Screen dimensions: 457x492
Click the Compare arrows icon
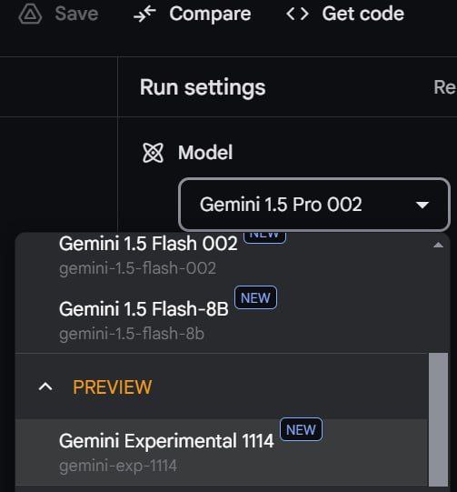(144, 15)
